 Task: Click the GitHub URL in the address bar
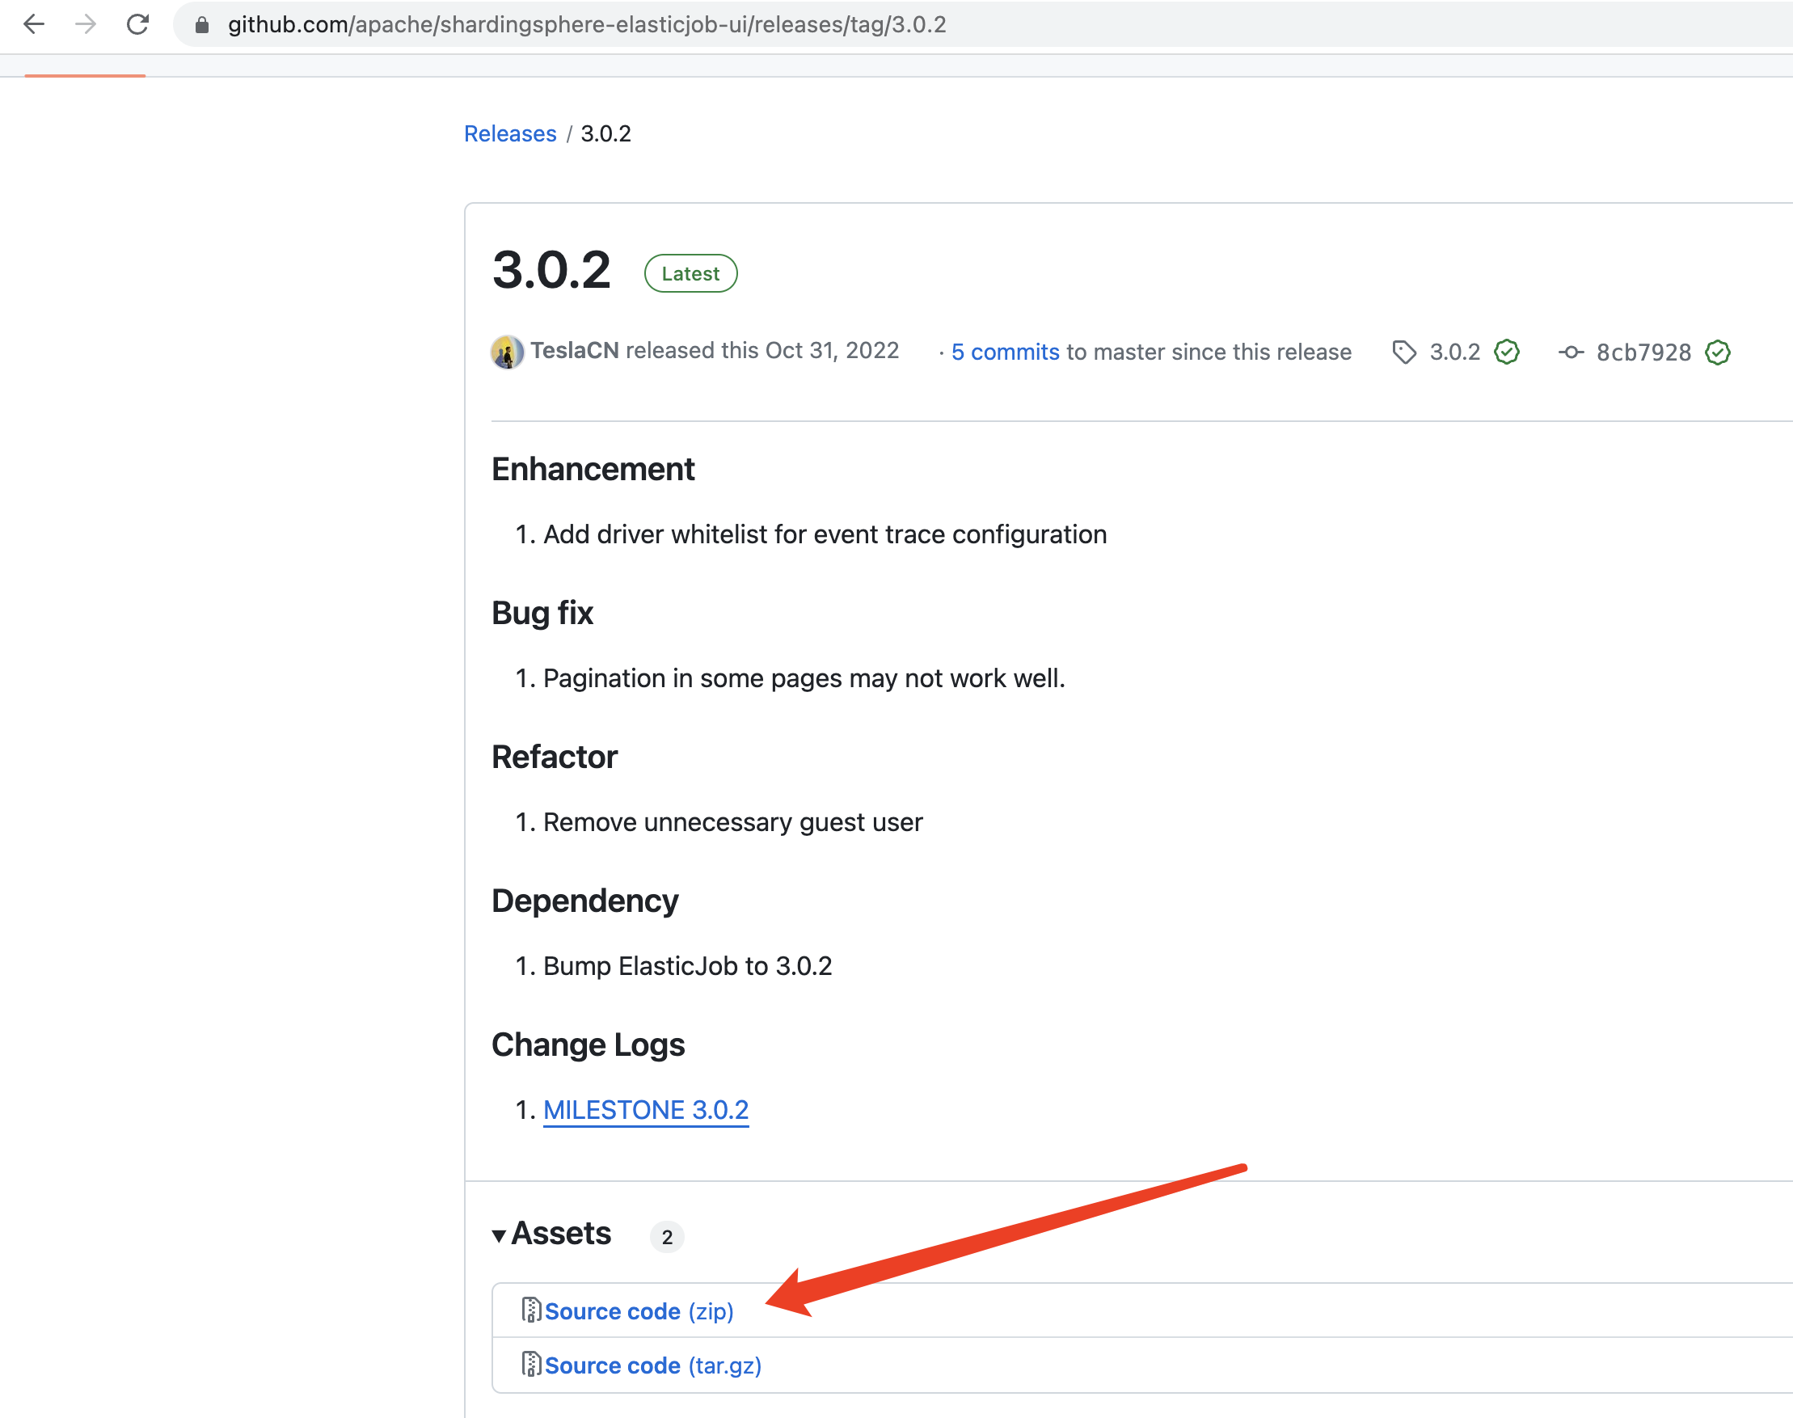pyautogui.click(x=587, y=25)
